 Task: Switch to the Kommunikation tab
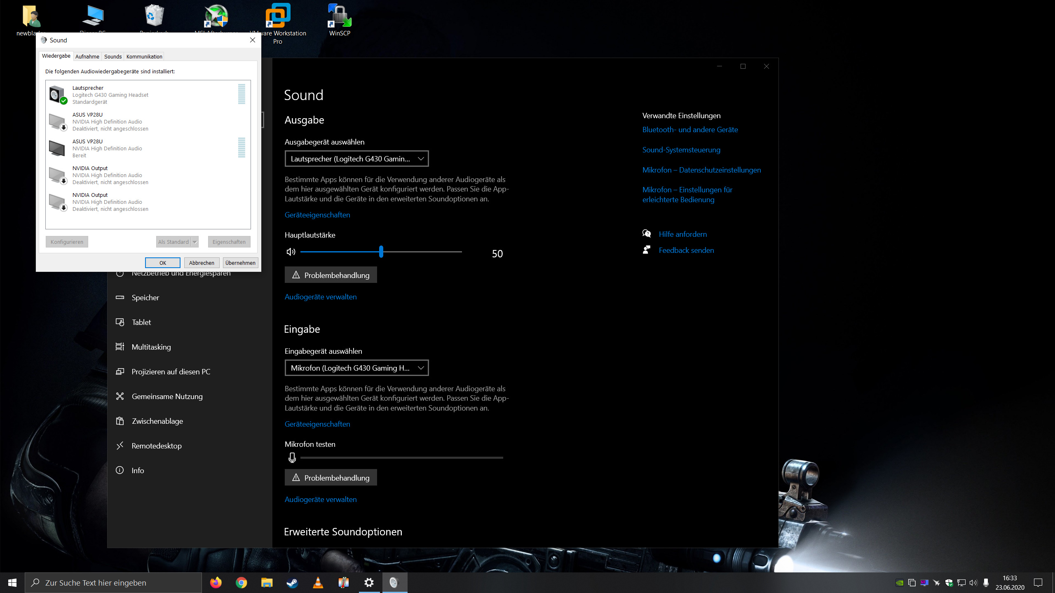click(144, 56)
